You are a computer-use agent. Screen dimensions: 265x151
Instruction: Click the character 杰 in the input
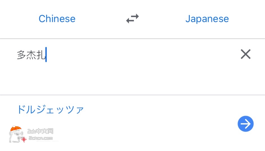pyautogui.click(x=31, y=55)
